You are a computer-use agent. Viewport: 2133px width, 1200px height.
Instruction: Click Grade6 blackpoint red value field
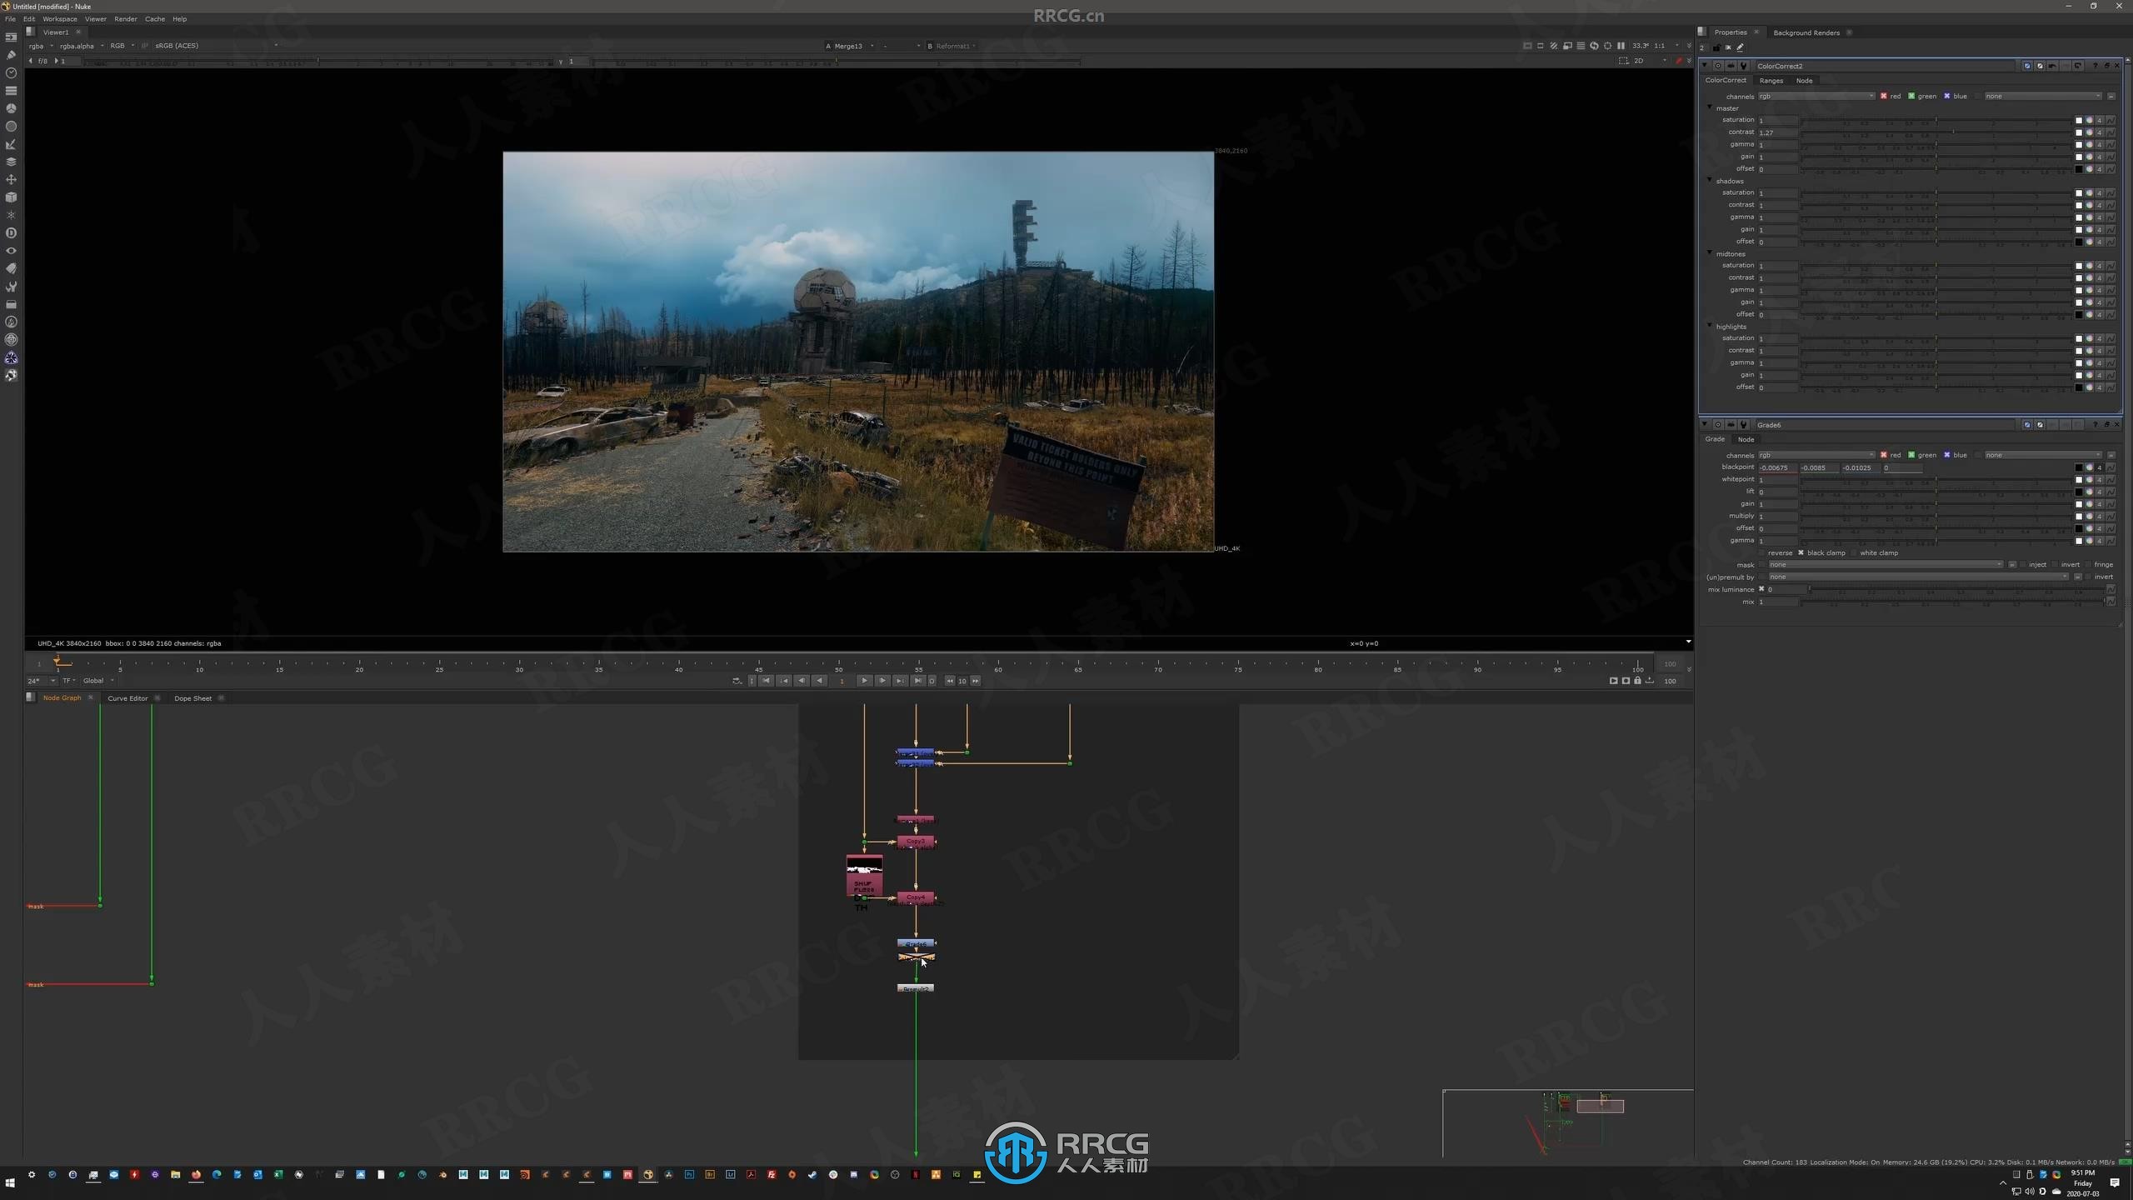pos(1777,467)
